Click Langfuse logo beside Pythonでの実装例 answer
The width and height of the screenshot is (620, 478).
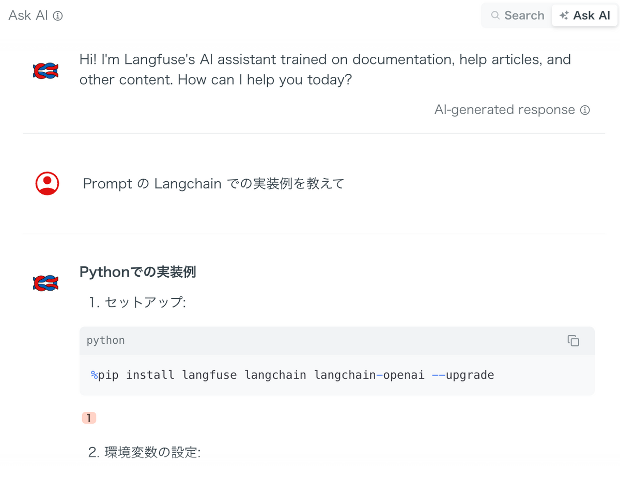(x=45, y=283)
